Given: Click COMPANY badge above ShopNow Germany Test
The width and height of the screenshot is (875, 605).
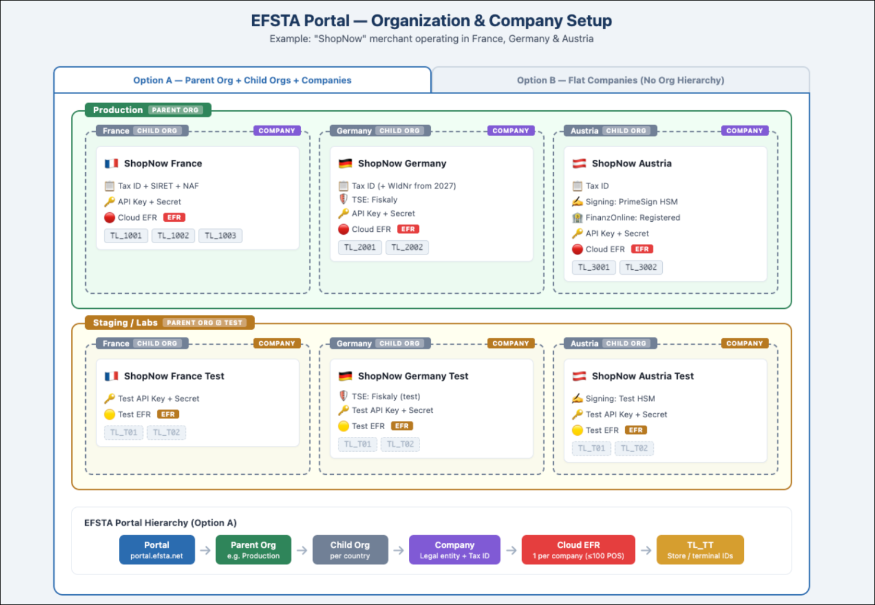Looking at the screenshot, I should point(511,343).
